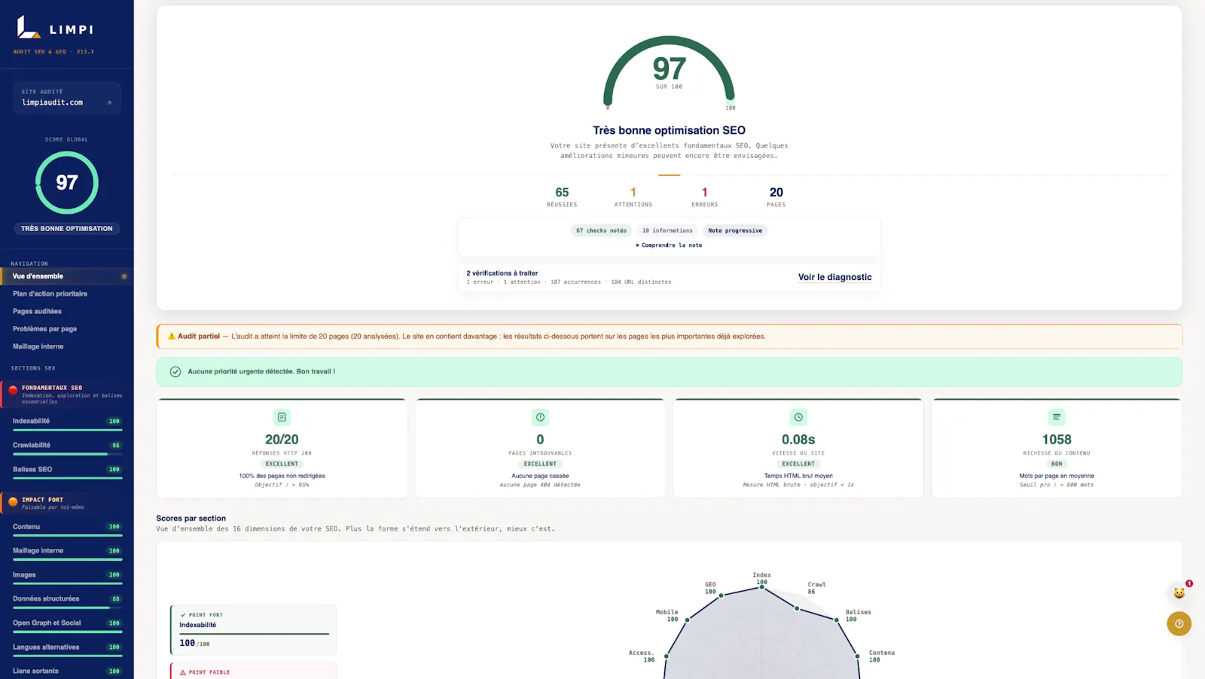The image size is (1205, 679).
Task: Click the Balises 100 radar point
Action: pos(836,620)
